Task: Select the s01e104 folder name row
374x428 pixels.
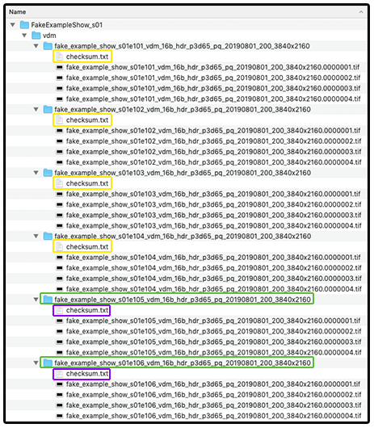Action: point(183,236)
